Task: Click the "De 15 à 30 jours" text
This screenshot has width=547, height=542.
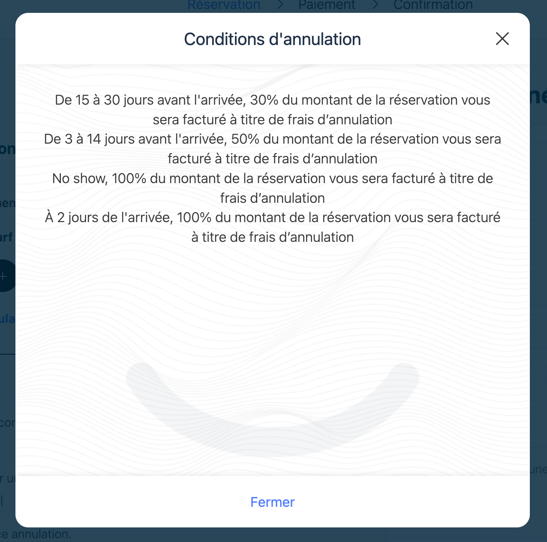Action: [x=102, y=100]
